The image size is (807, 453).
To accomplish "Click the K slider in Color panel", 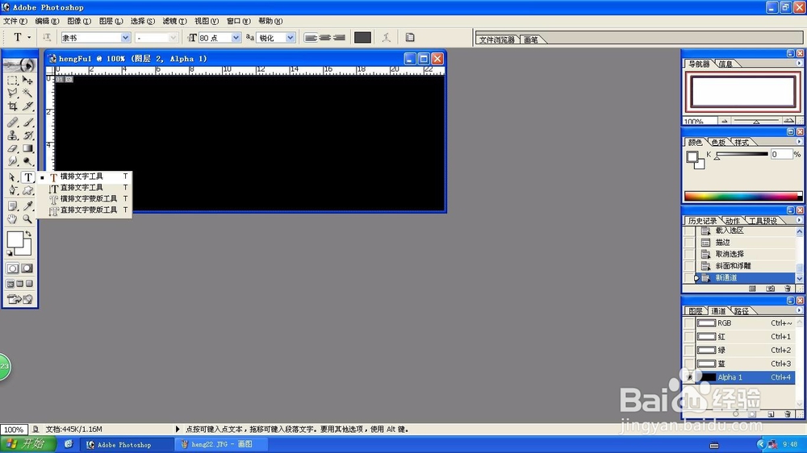I will pos(742,154).
